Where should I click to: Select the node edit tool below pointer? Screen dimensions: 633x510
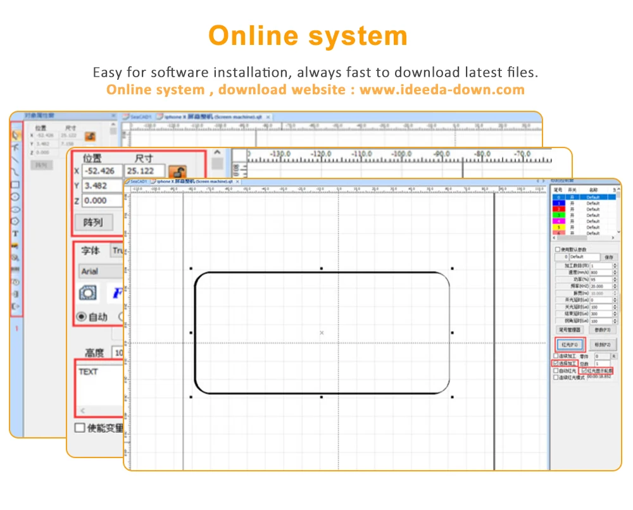point(15,147)
